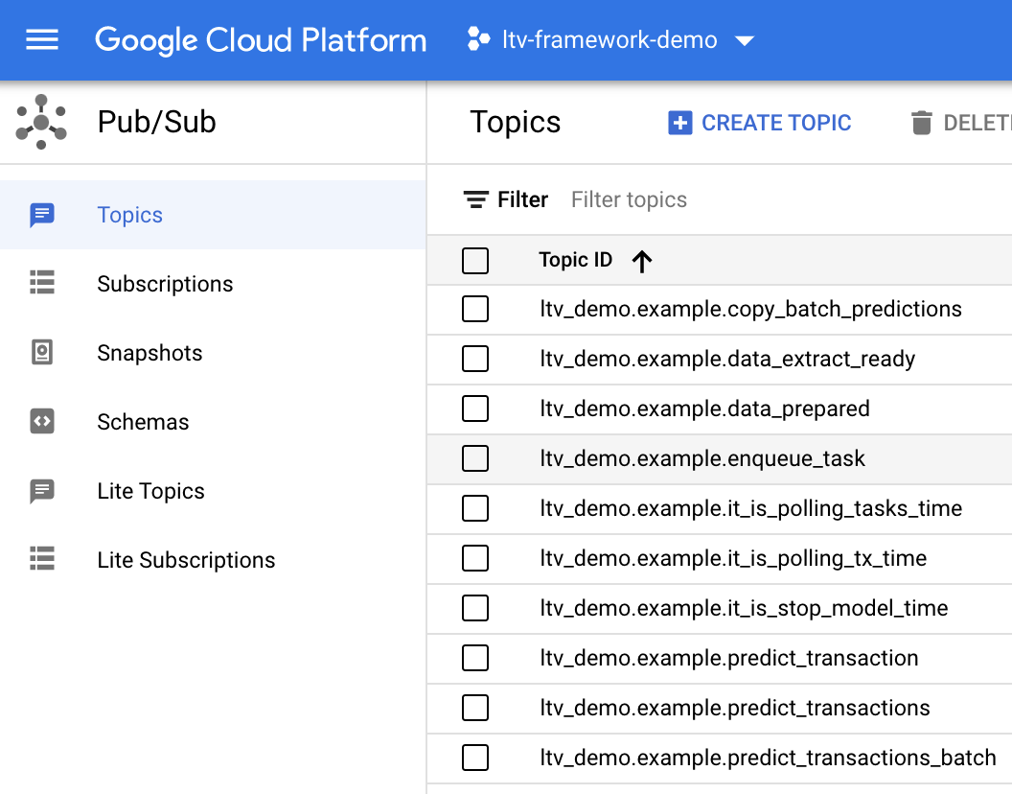Check the copy_batch_predictions topic checkbox
The image size is (1012, 794).
point(475,309)
